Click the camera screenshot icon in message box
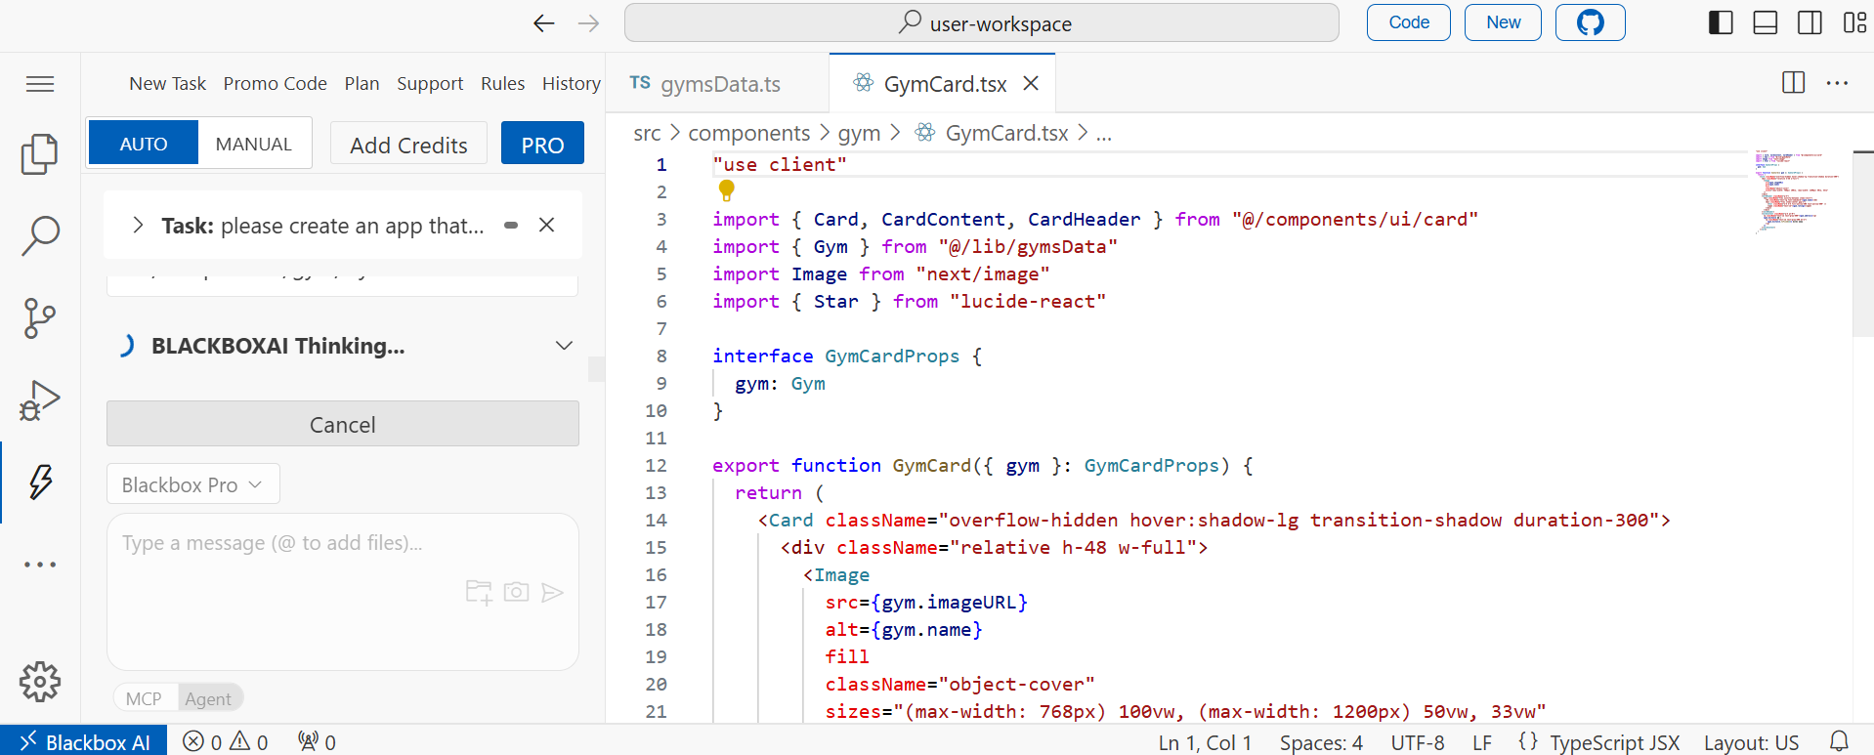1874x755 pixels. tap(516, 592)
